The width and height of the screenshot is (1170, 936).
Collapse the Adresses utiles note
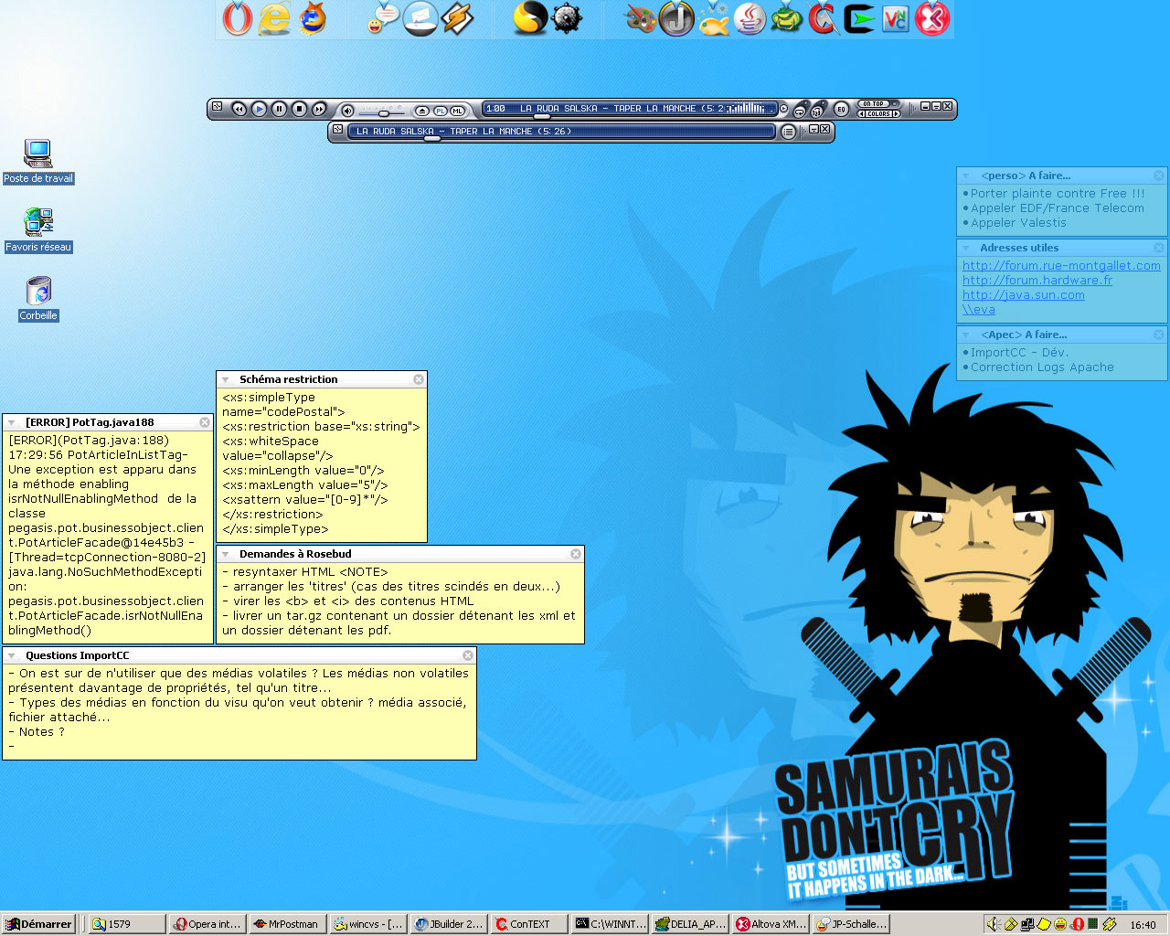[966, 248]
